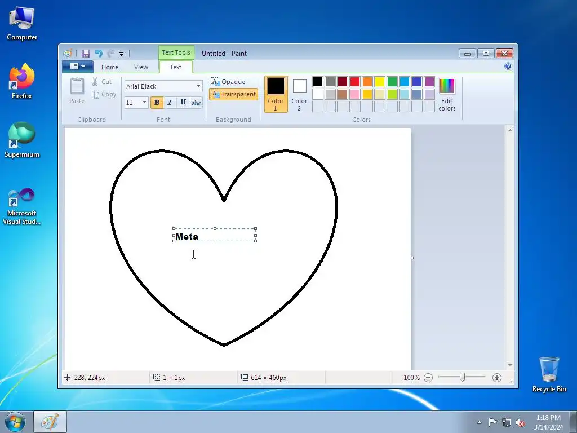Click the font size 11 field
Screen dimensions: 577x433
pos(133,103)
